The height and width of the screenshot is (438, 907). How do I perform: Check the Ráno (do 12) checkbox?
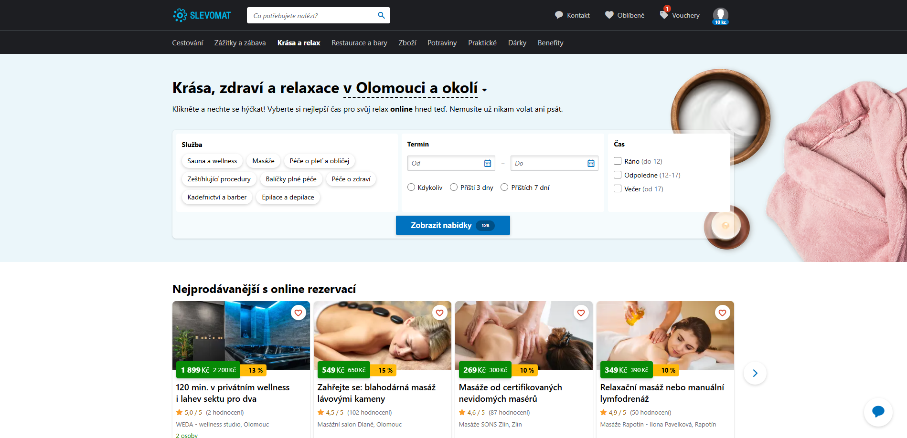coord(618,161)
